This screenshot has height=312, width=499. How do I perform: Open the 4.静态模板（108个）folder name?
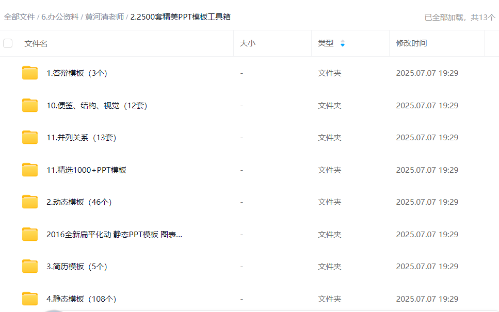(81, 299)
